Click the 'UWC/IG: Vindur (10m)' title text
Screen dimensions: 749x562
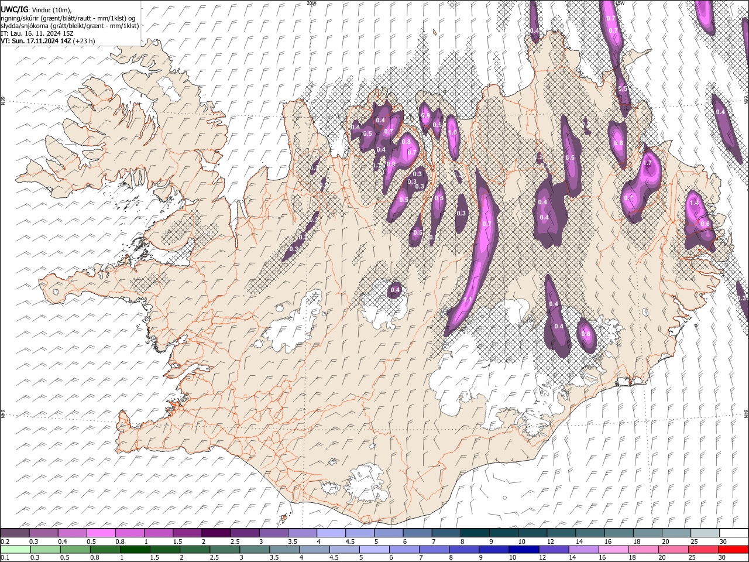pyautogui.click(x=36, y=11)
